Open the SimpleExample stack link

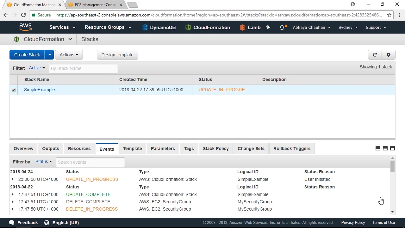pyautogui.click(x=40, y=90)
